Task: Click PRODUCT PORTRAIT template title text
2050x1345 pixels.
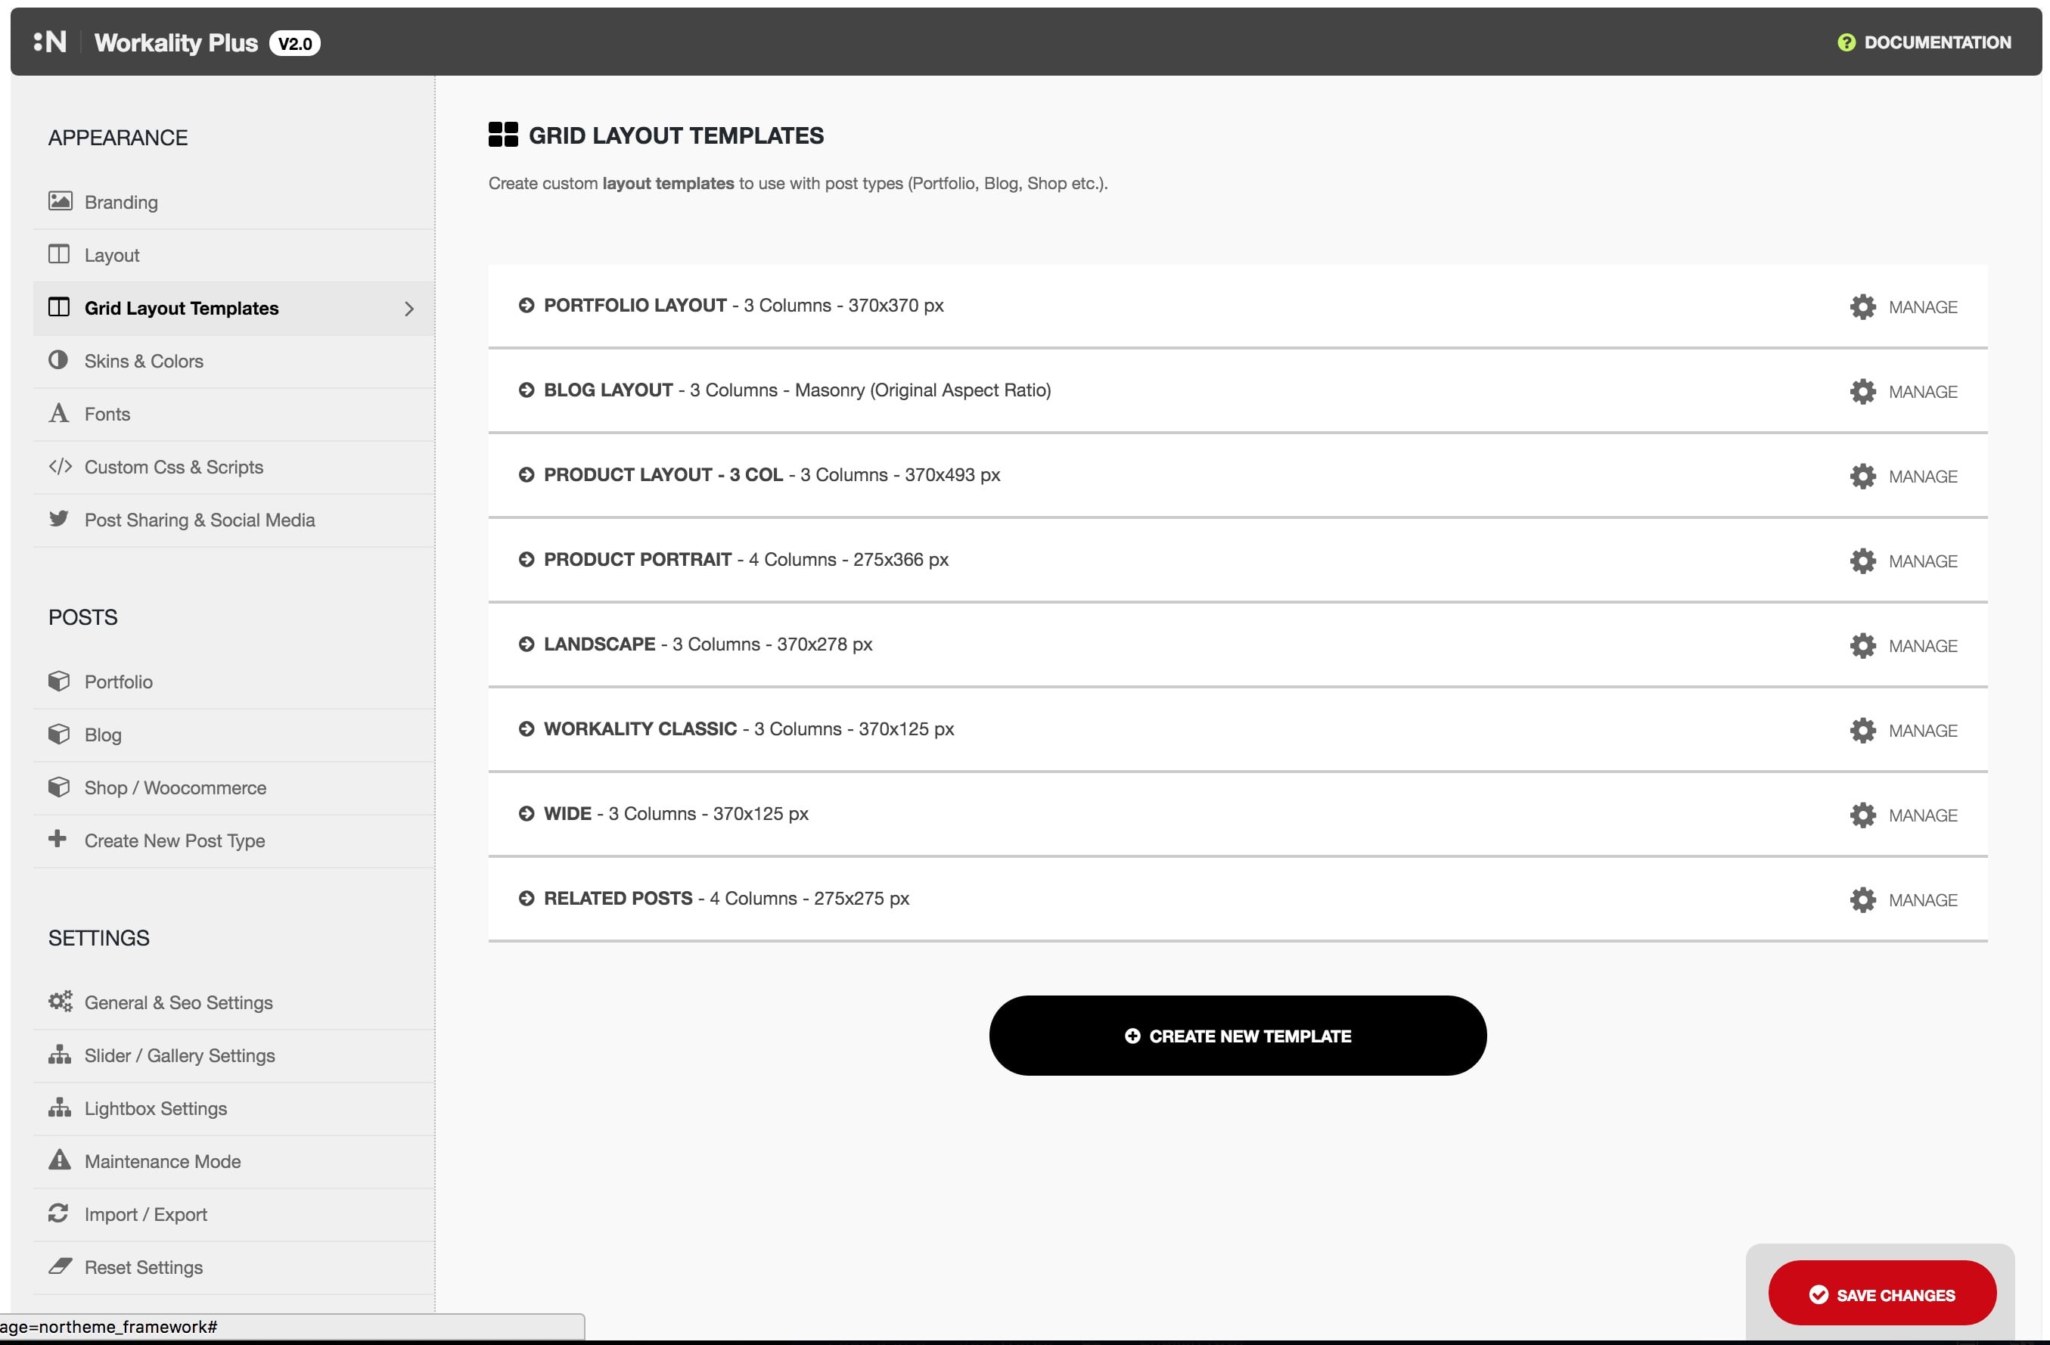Action: (638, 559)
